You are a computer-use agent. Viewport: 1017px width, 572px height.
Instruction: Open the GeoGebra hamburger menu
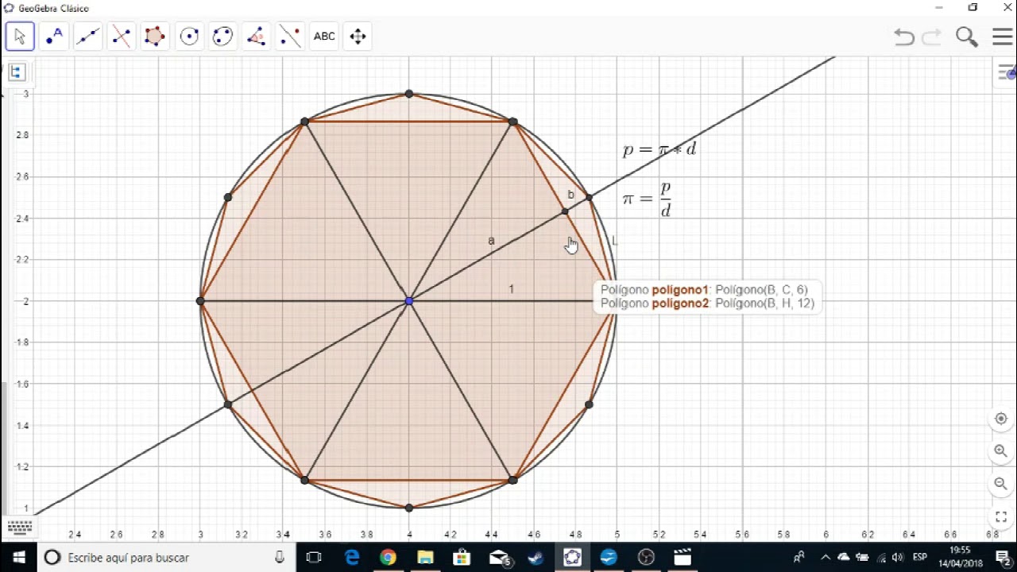1002,37
